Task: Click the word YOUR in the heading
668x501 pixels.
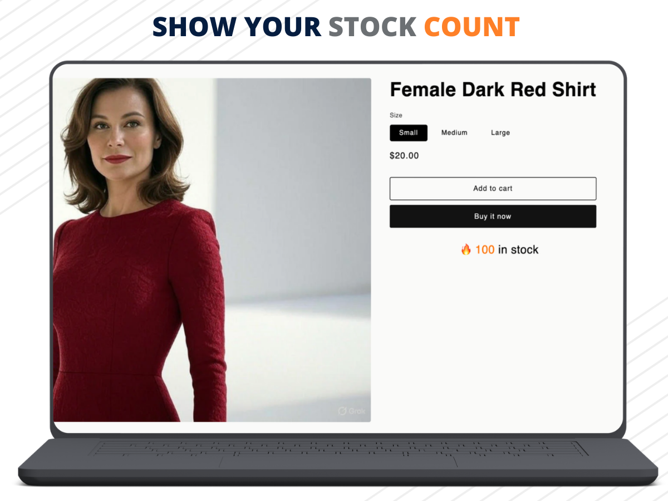Action: (x=283, y=27)
